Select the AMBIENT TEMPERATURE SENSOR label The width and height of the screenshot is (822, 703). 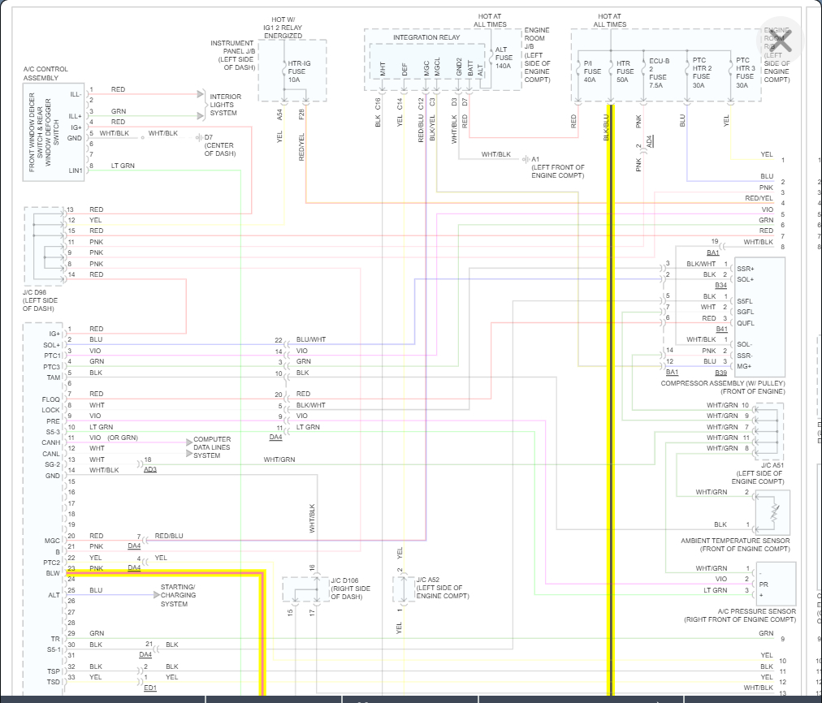(x=735, y=545)
